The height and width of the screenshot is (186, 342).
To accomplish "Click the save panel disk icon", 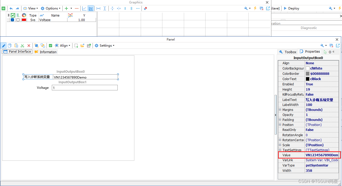I will 89,46.
